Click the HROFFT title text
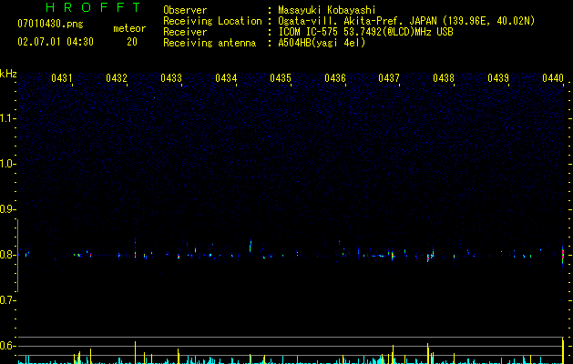This screenshot has width=573, height=364. (x=93, y=7)
